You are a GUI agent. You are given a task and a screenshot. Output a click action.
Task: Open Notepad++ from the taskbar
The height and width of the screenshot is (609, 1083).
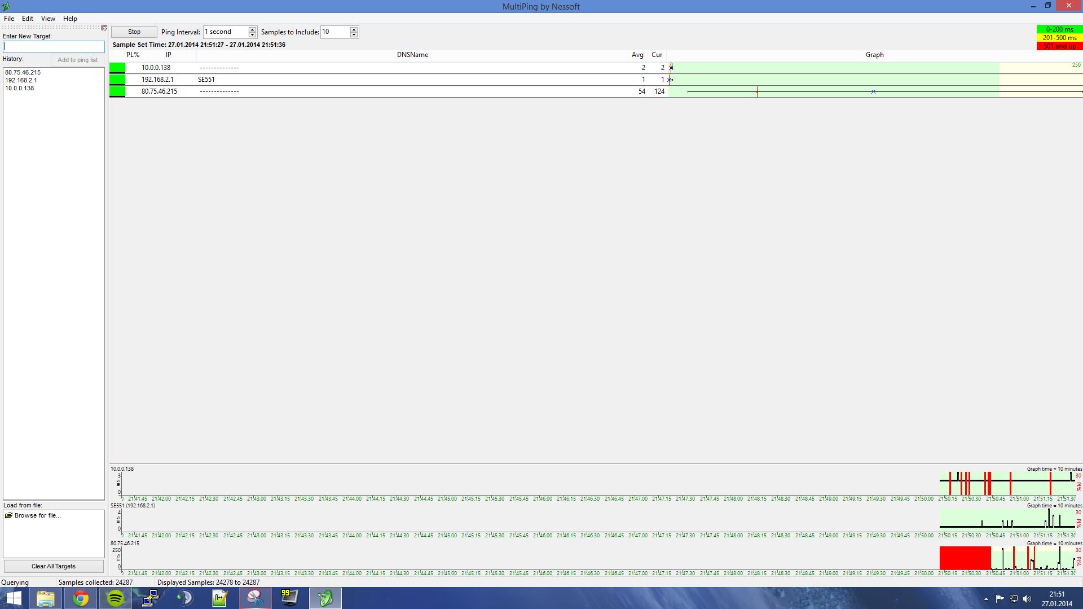pyautogui.click(x=220, y=598)
